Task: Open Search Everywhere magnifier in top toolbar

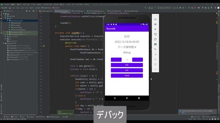Action: pos(216,8)
